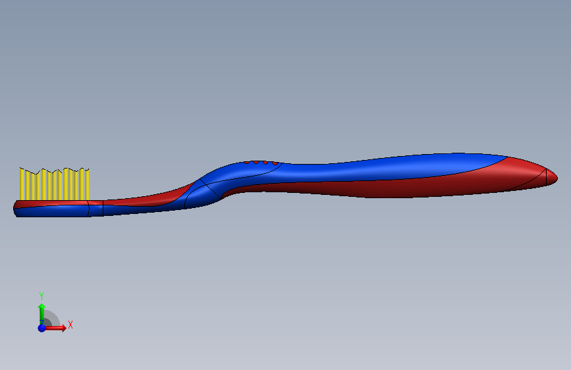Click the green Y axis arrow of triad

[41, 313]
